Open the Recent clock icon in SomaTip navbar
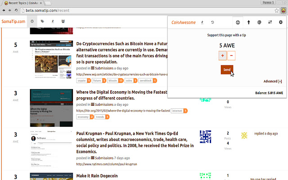The width and height of the screenshot is (288, 180). tap(32, 21)
